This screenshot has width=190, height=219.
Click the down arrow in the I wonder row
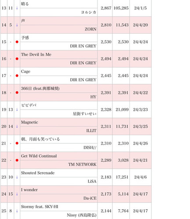17,194
